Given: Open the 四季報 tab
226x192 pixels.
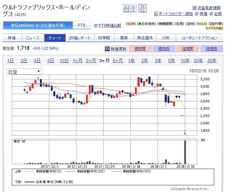Looking at the screenshot, I should tap(104, 38).
